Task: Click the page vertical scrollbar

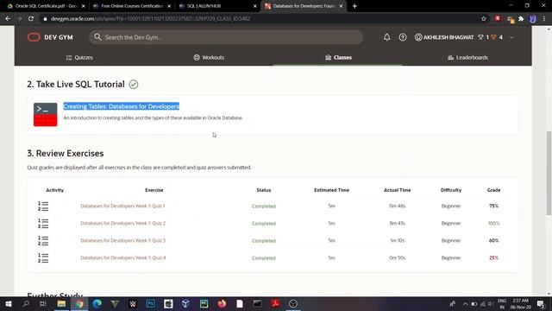Action: pyautogui.click(x=549, y=173)
